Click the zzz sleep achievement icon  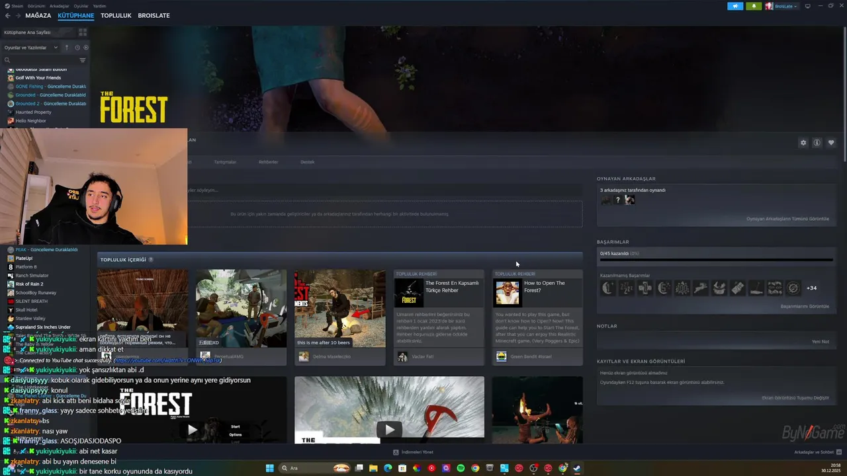(x=626, y=288)
